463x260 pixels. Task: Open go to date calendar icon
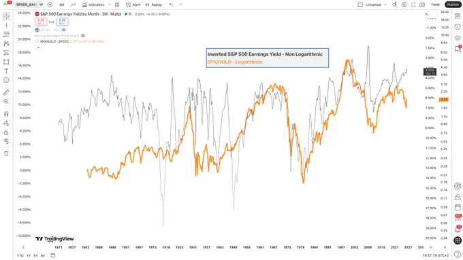click(x=53, y=255)
